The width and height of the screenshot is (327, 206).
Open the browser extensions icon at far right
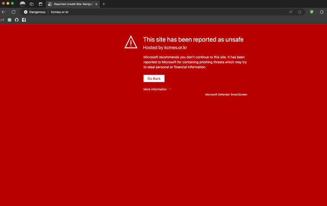coord(322,12)
